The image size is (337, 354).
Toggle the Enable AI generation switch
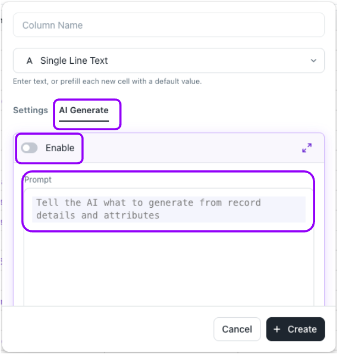coord(29,148)
